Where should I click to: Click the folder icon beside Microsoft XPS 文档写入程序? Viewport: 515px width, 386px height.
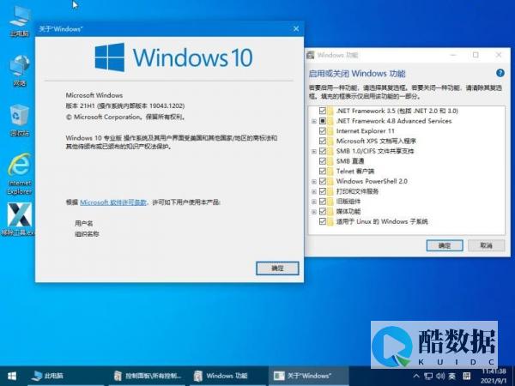point(330,141)
